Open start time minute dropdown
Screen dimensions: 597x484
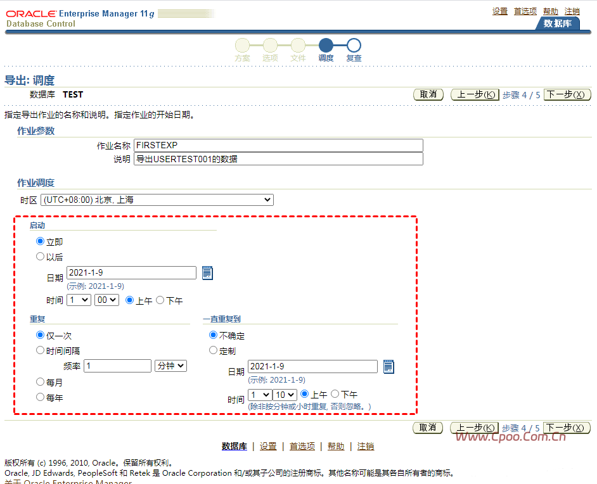106,300
